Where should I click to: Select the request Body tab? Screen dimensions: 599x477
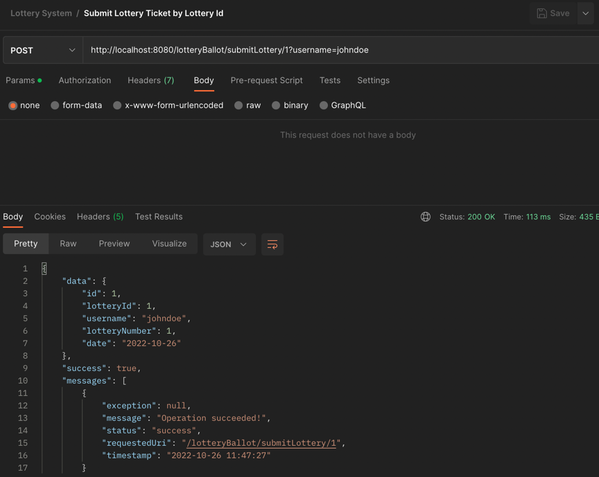pyautogui.click(x=204, y=80)
